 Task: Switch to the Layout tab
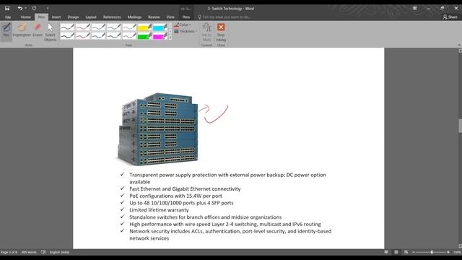pyautogui.click(x=91, y=17)
